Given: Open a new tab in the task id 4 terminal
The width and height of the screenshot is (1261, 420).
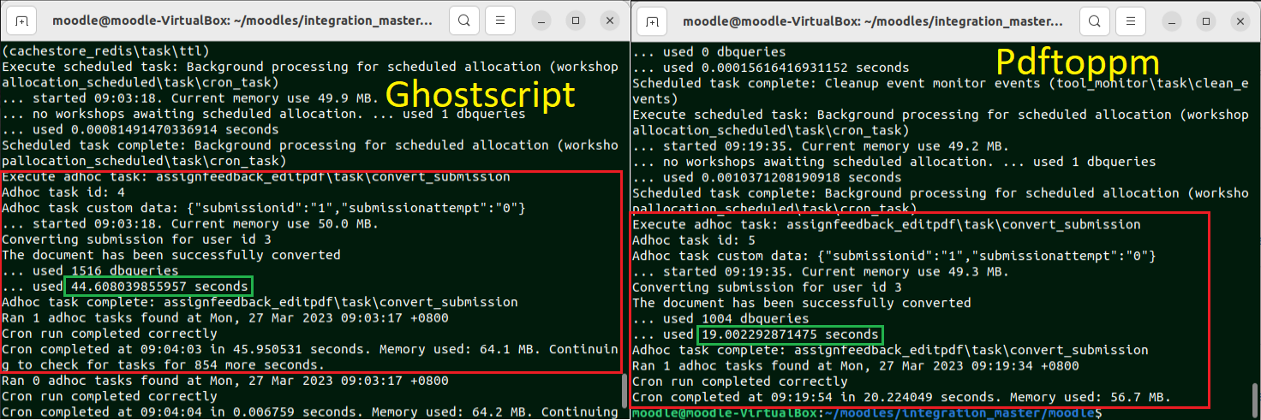Looking at the screenshot, I should point(21,21).
